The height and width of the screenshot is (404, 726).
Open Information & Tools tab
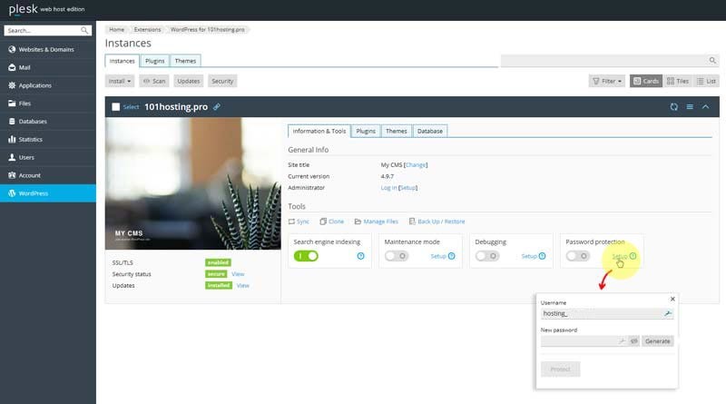click(319, 131)
